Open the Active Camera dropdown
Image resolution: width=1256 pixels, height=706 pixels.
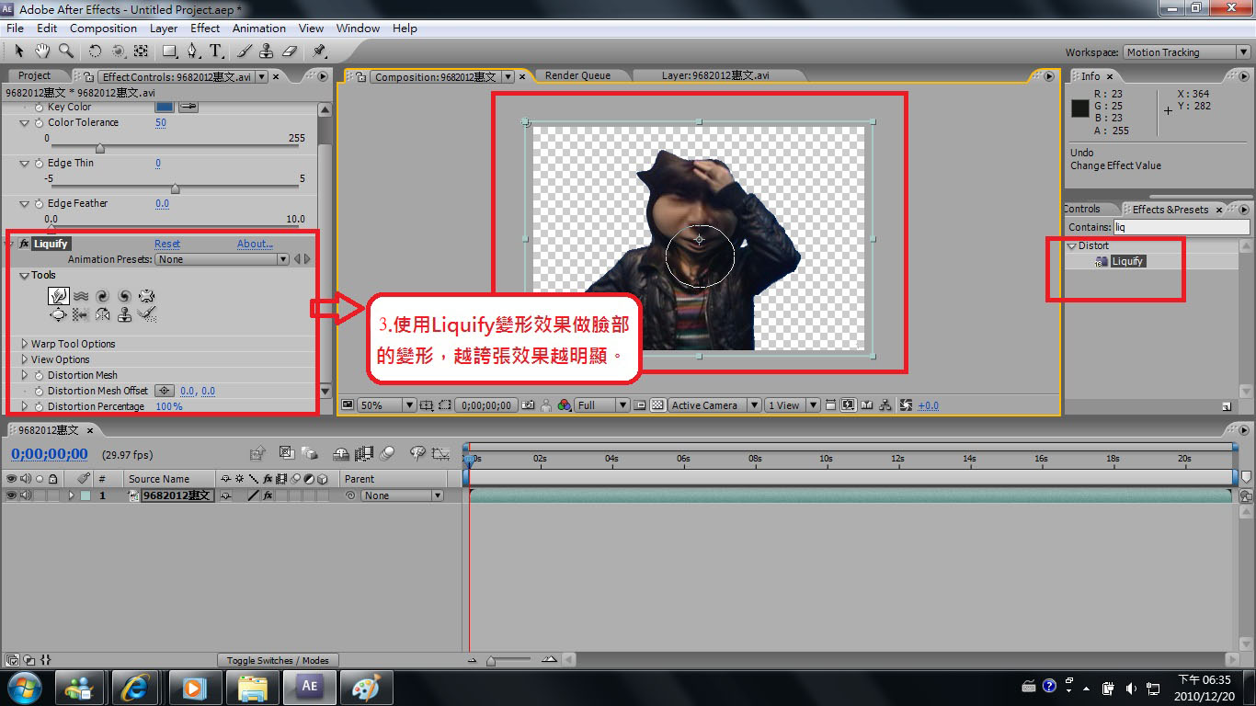pos(715,404)
